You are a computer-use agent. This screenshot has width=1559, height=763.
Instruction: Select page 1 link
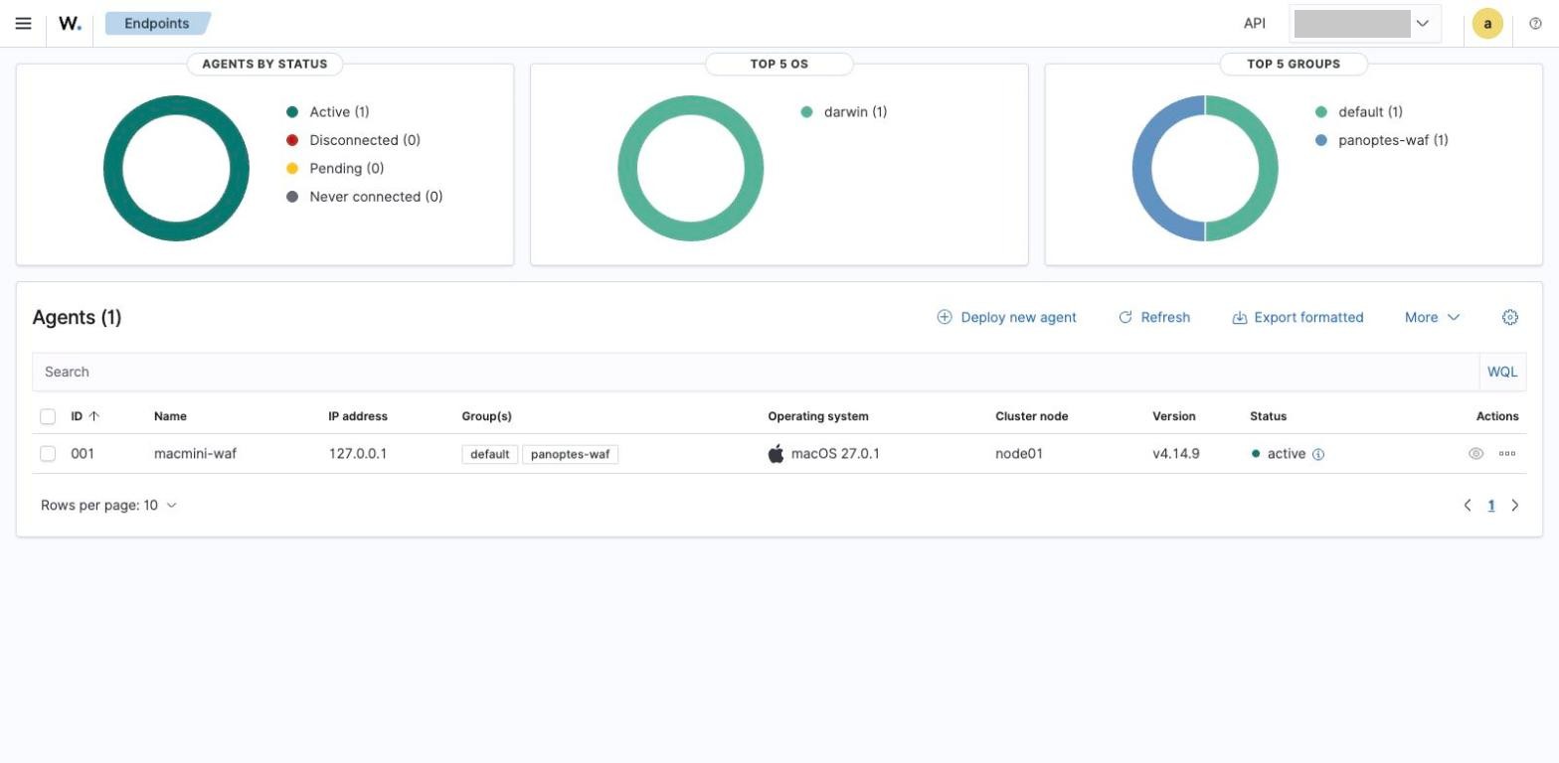(x=1491, y=506)
